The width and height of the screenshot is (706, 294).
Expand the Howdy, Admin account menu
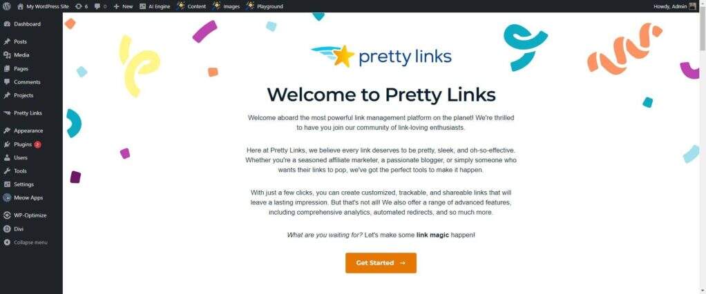pos(669,6)
